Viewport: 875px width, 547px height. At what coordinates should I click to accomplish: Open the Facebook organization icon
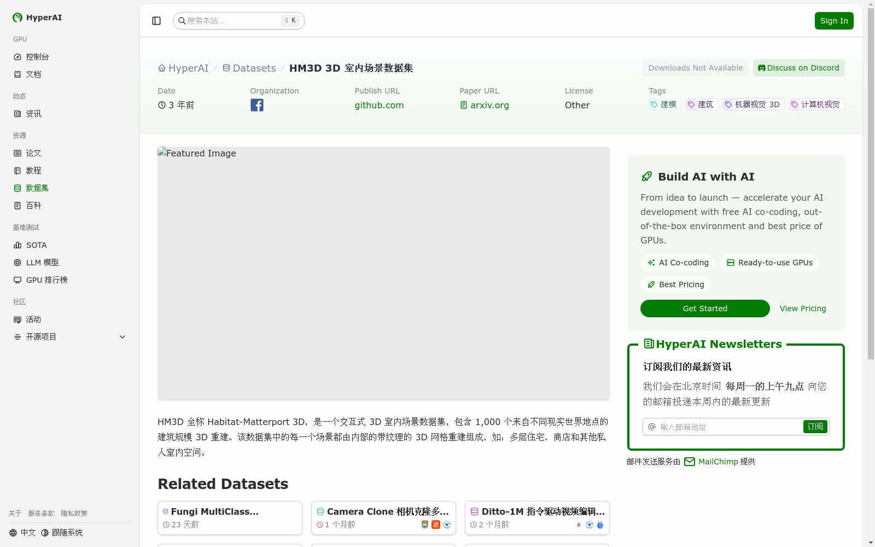point(257,105)
